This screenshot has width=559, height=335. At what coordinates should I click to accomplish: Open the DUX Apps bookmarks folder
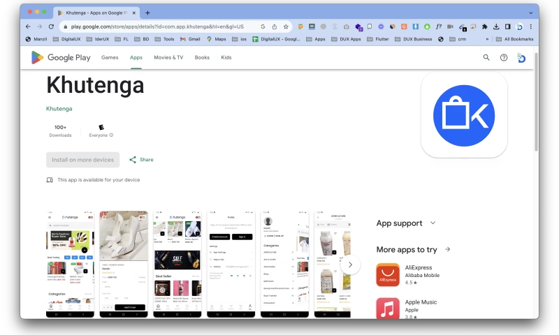click(346, 39)
